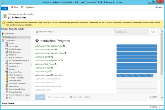The height and width of the screenshot is (110, 165).
Task: Click the Dashboards icon
Action: tap(7, 66)
